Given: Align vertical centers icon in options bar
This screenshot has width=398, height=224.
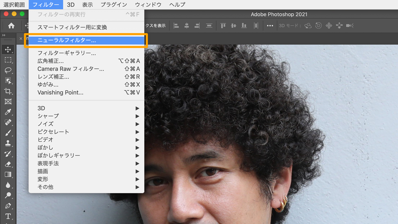Looking at the screenshot, I should coord(233,25).
